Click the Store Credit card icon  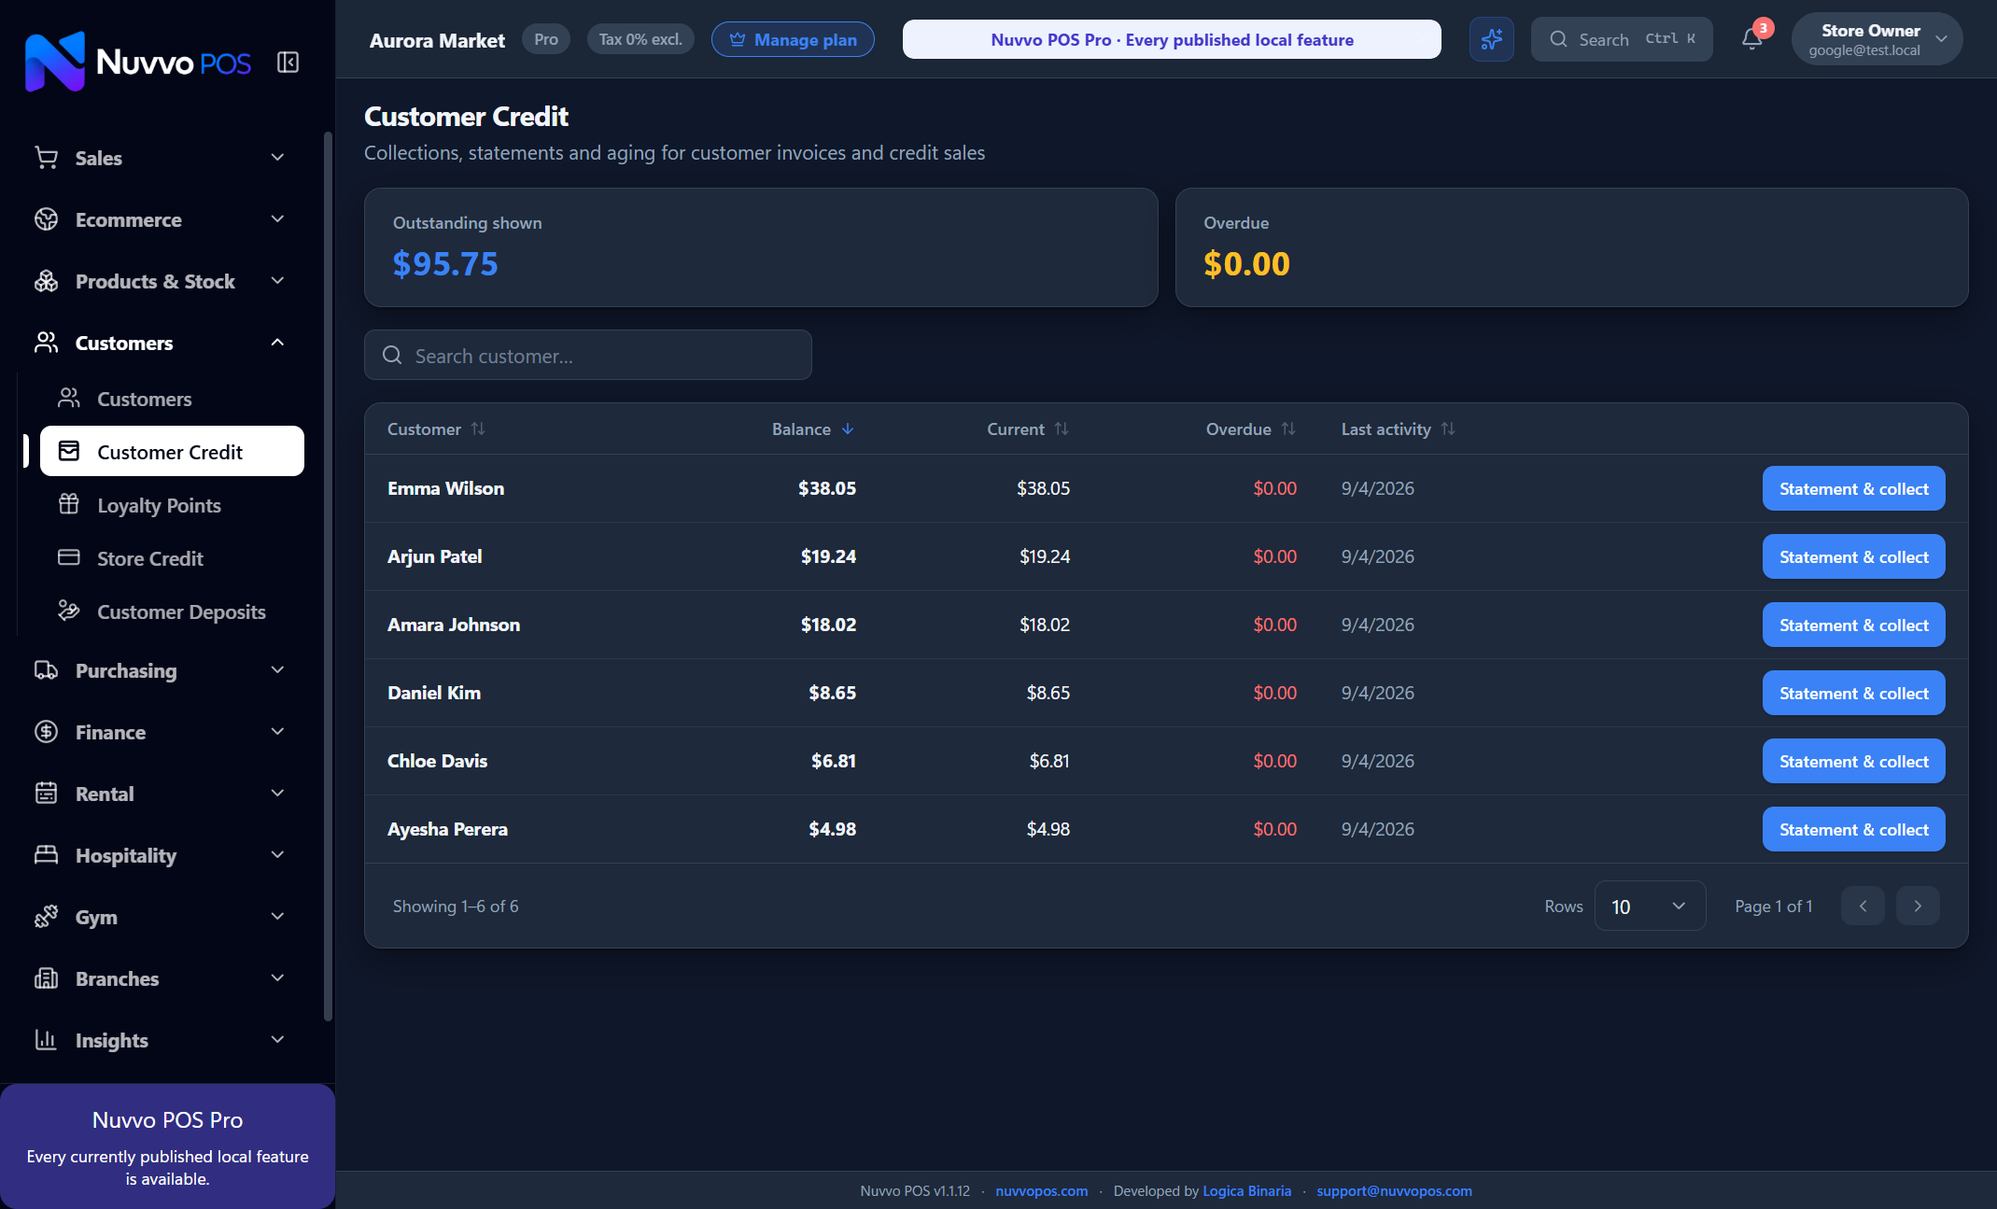click(69, 558)
